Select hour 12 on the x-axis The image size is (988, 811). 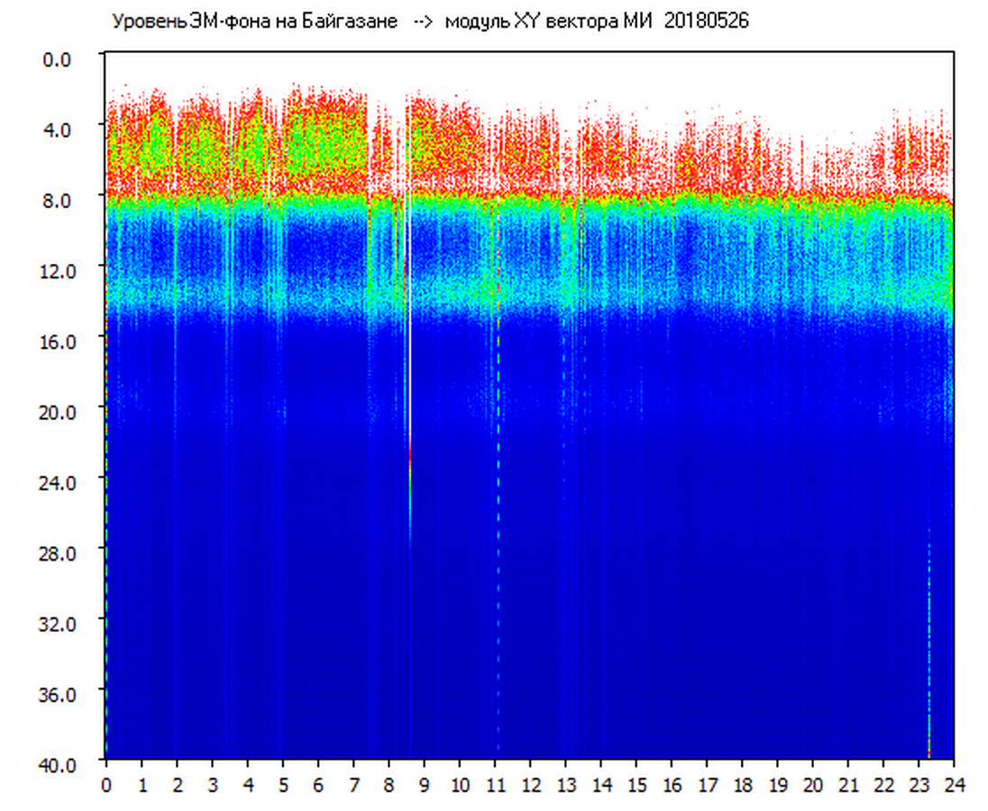(x=531, y=785)
